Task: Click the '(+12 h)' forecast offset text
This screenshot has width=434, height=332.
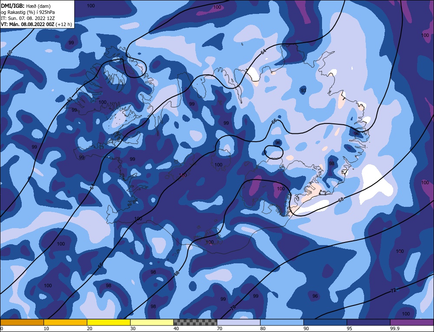Action: point(64,24)
